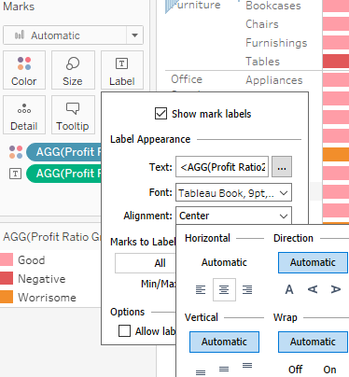
Task: Click green AGG(Profit Ratio) label pill
Action: point(63,174)
